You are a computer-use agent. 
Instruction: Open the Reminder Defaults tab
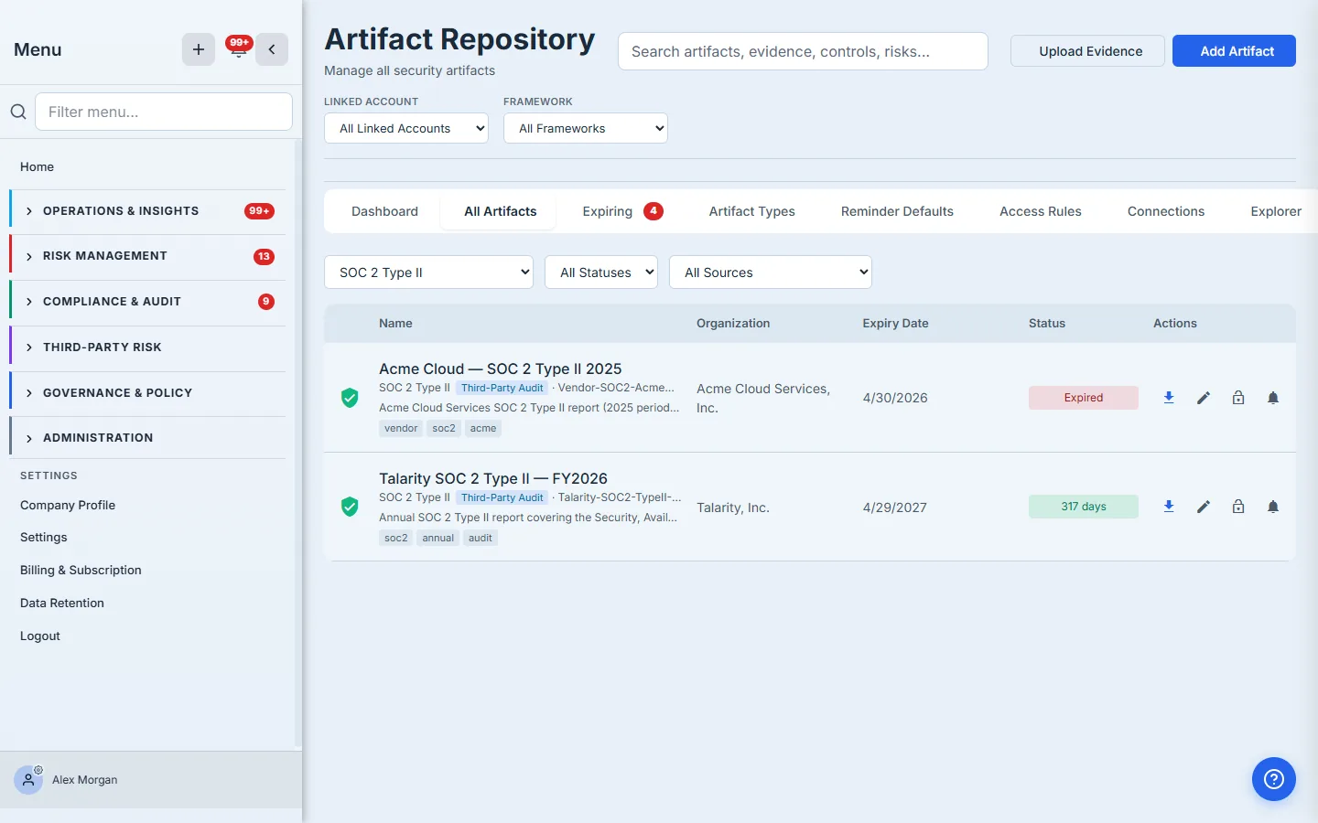897,211
